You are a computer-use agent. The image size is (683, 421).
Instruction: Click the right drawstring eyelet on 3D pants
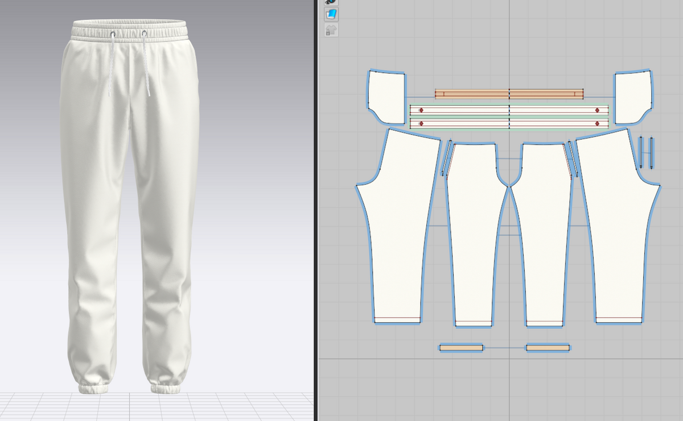click(144, 35)
